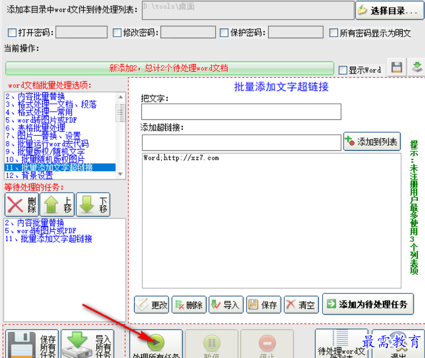Click the options list scroll down arrow

tap(120, 174)
